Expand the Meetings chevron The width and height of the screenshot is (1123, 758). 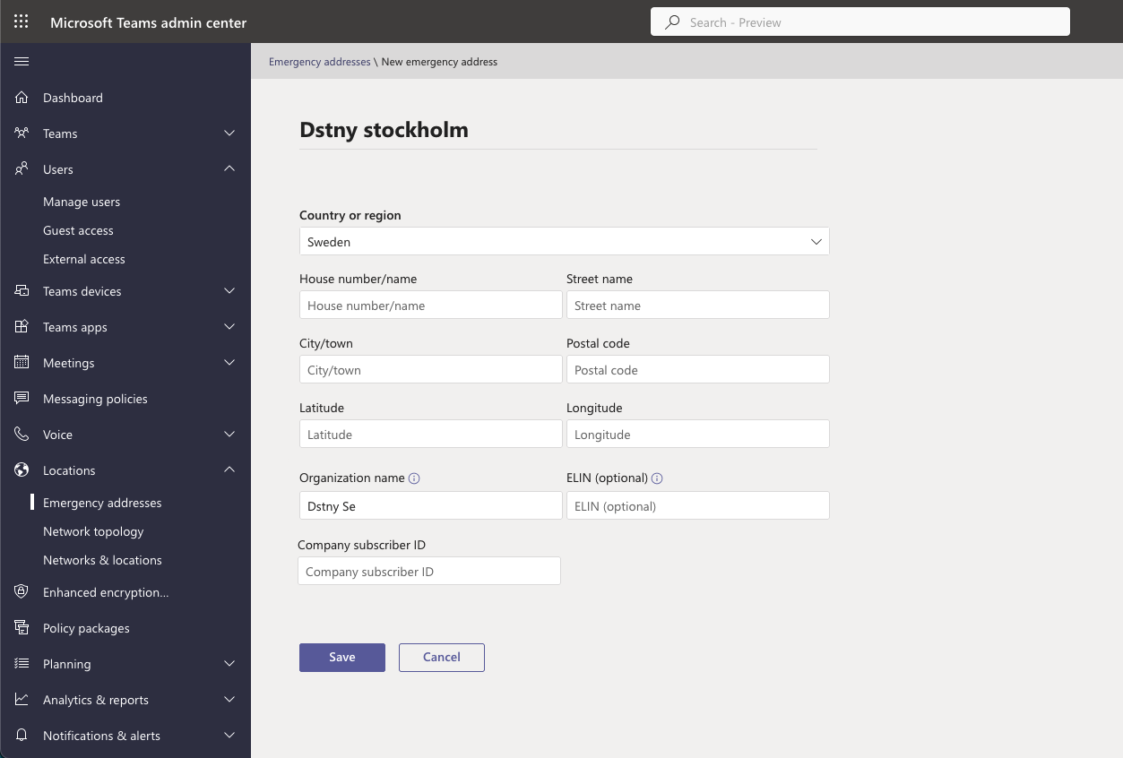tap(229, 363)
